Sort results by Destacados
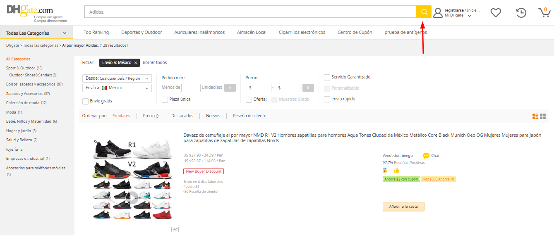Viewport: 554px width, 235px height. (182, 116)
